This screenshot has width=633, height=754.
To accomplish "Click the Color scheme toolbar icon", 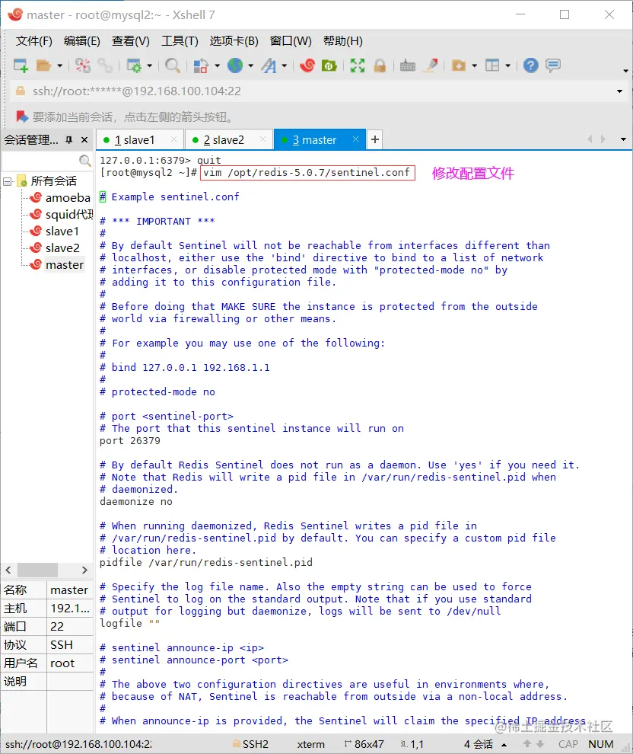I will (201, 65).
